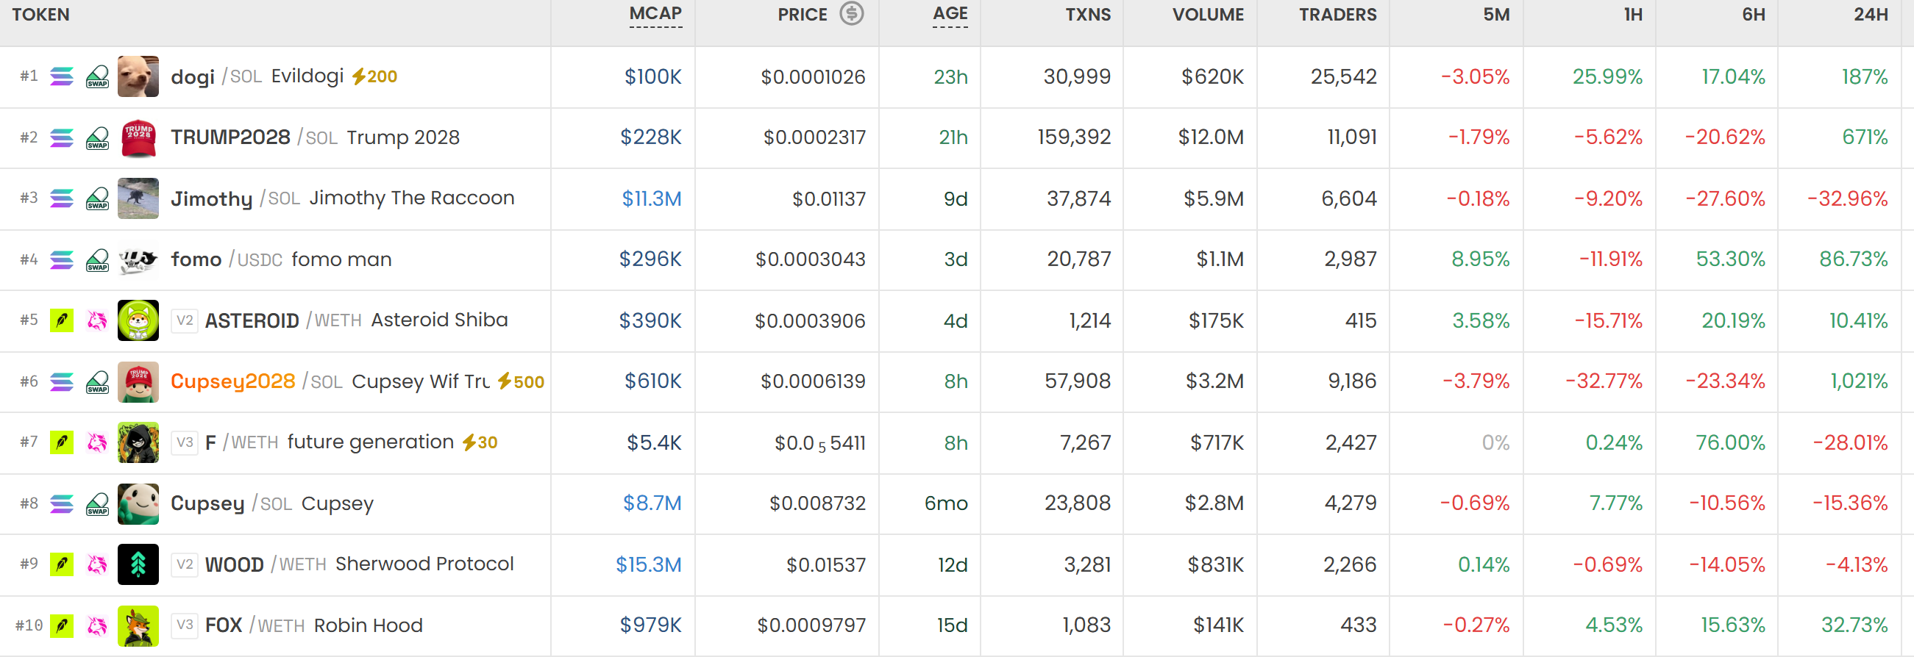
Task: Sort by the VOLUME column header
Action: (1208, 14)
